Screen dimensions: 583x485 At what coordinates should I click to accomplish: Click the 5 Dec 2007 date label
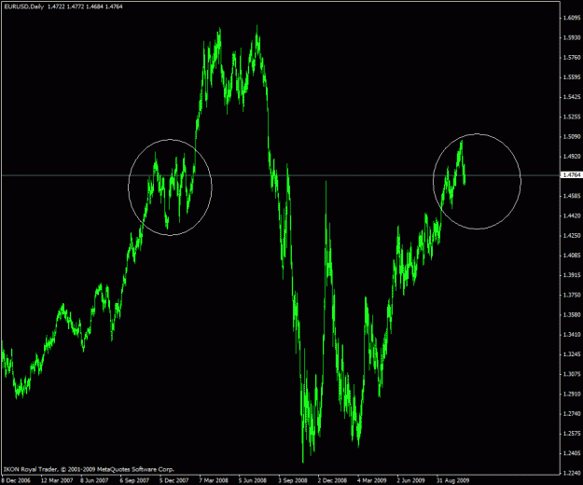pos(174,480)
